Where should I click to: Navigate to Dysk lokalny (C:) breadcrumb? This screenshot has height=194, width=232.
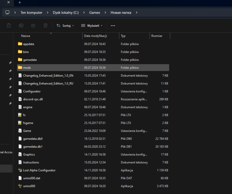point(66,13)
